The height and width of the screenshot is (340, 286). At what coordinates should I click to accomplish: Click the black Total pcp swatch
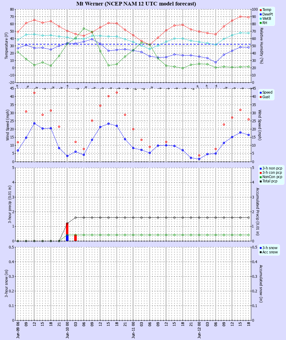(260, 181)
